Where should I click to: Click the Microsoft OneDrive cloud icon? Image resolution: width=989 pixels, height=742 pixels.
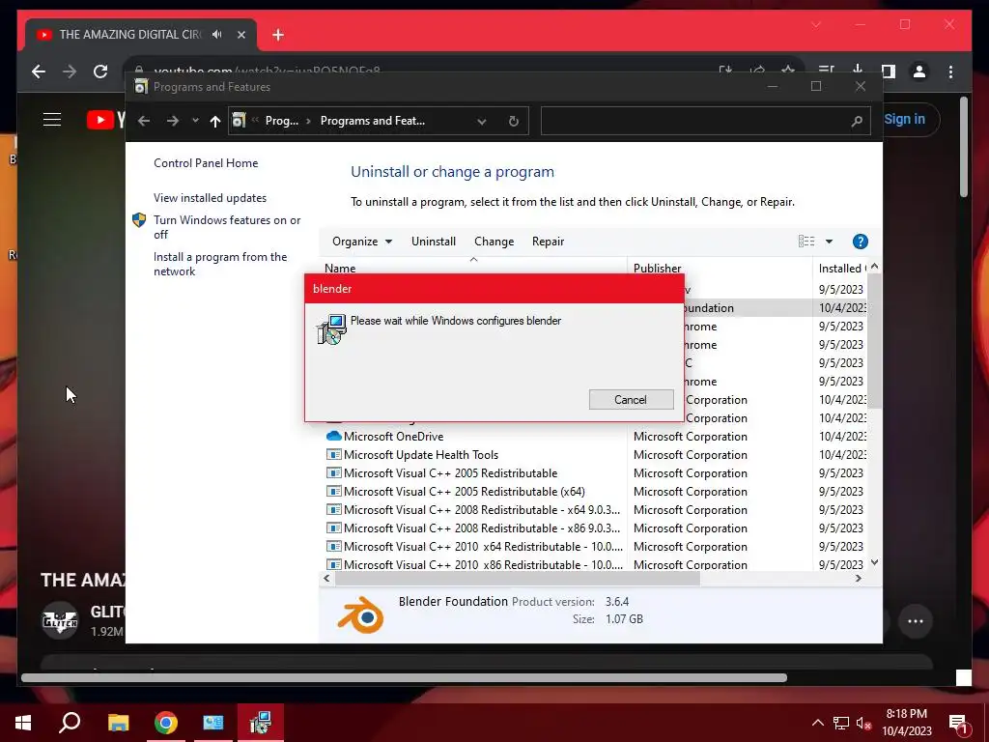[x=333, y=436]
